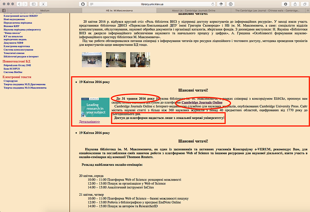Open Вісники КНУ link
The height and width of the screenshot is (212, 310).
click(12, 26)
